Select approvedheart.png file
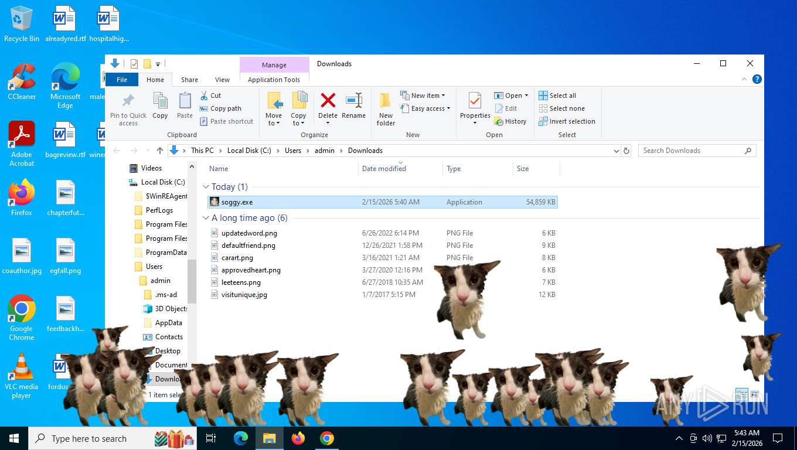Screen dimensions: 797x450 383,270
